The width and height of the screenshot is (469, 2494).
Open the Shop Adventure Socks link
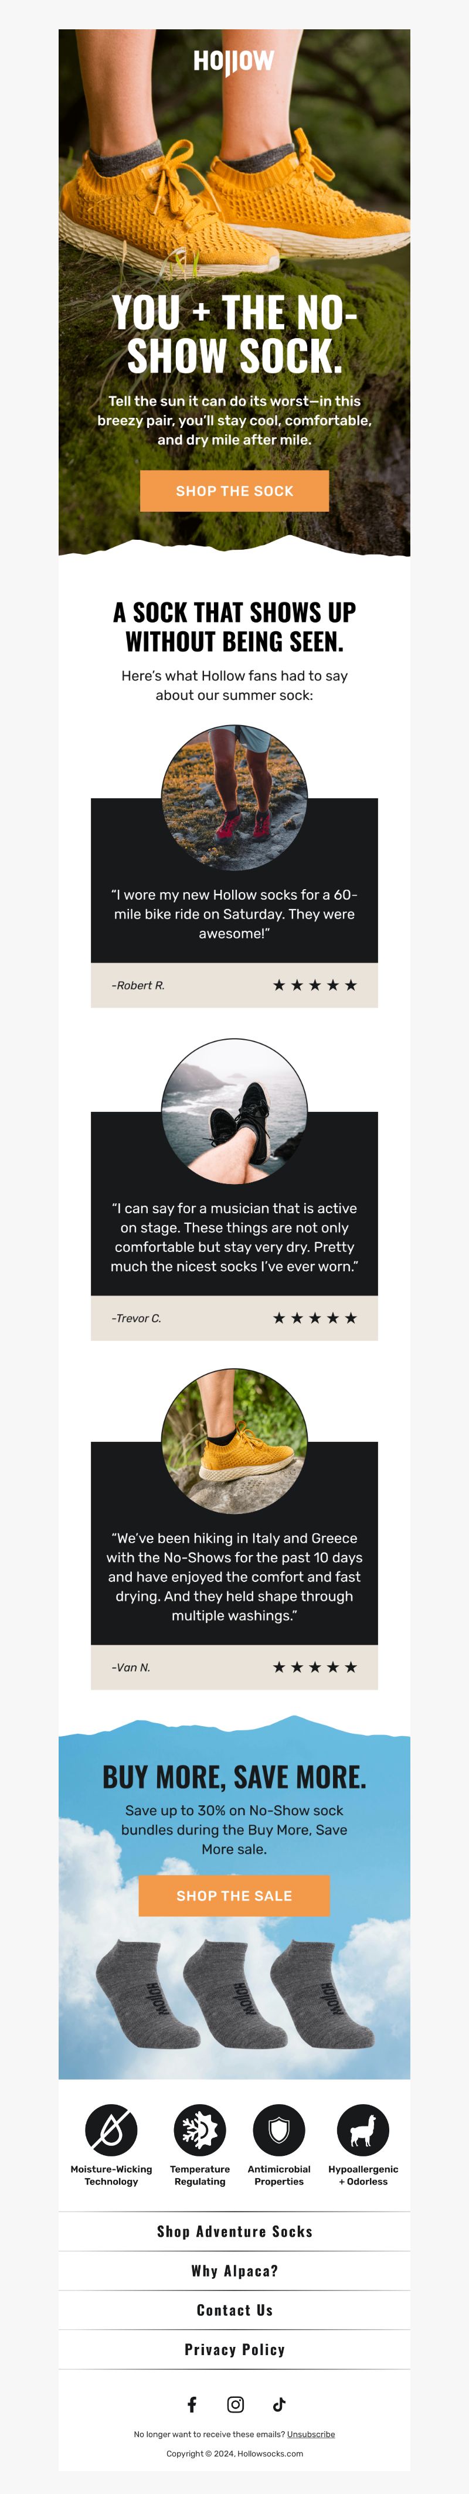[235, 2231]
